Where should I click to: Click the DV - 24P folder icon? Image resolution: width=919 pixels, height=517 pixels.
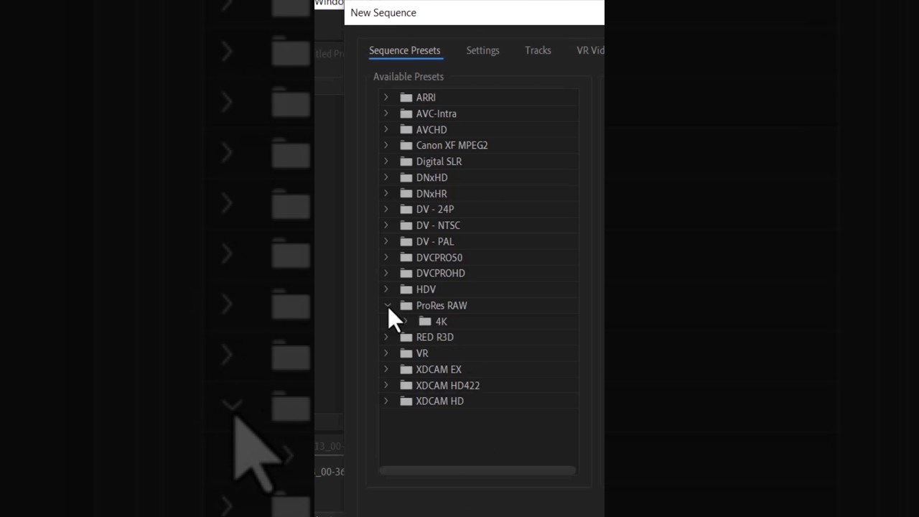[406, 209]
